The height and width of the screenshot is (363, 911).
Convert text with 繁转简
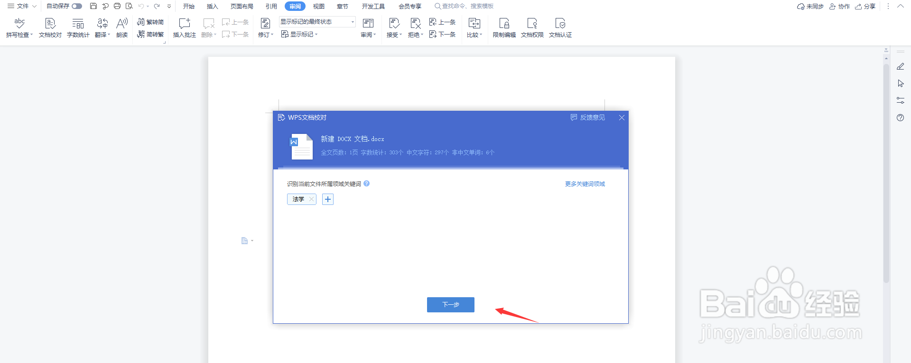pyautogui.click(x=150, y=22)
